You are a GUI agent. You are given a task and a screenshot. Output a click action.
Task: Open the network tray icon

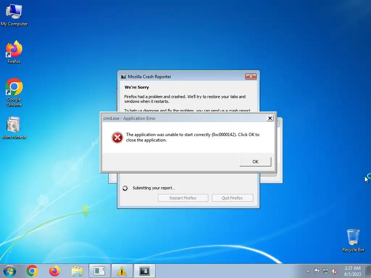[x=326, y=271]
